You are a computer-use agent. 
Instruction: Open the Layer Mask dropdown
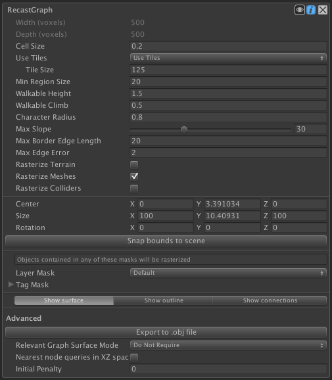228,273
